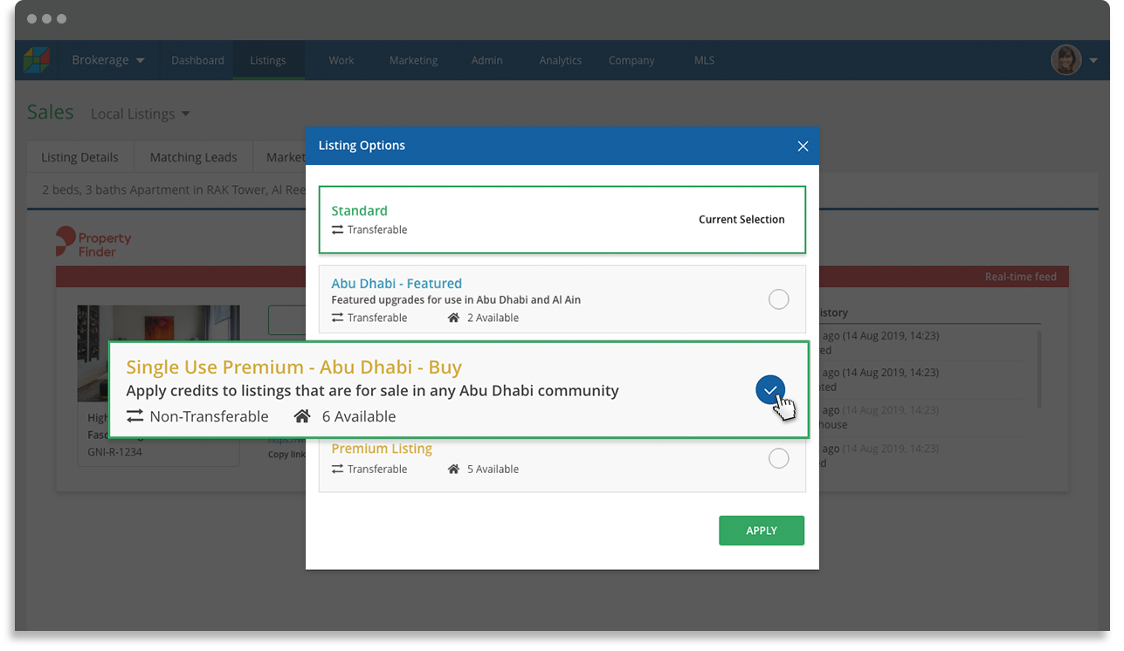Image resolution: width=1124 pixels, height=651 pixels.
Task: Expand the Brokerage dropdown
Action: tap(107, 59)
